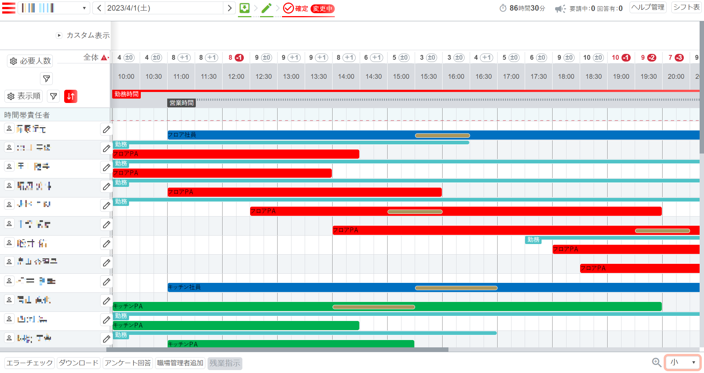The width and height of the screenshot is (704, 373).
Task: Click the filter icon beside 表示順
Action: 54,96
